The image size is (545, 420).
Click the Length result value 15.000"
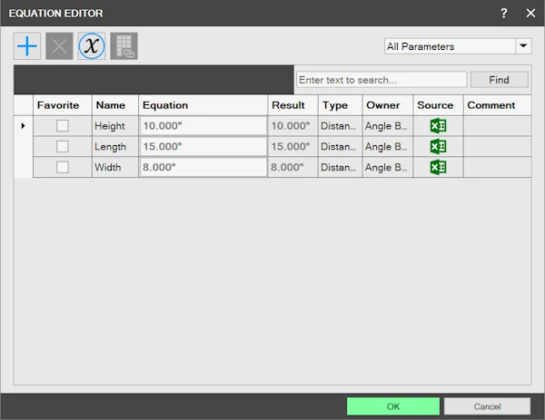292,146
